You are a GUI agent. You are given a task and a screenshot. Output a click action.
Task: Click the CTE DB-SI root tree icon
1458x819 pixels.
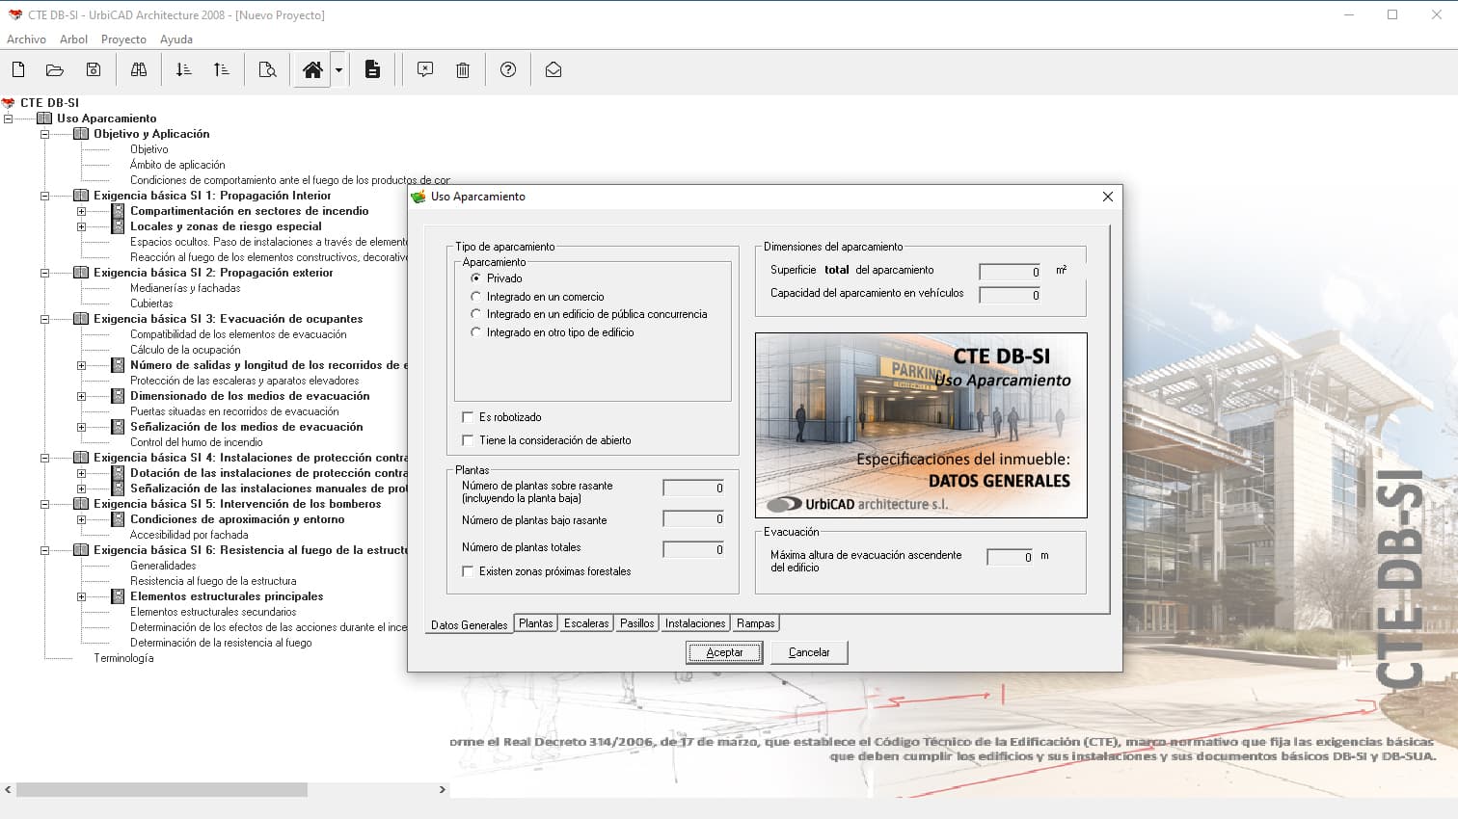pyautogui.click(x=9, y=103)
